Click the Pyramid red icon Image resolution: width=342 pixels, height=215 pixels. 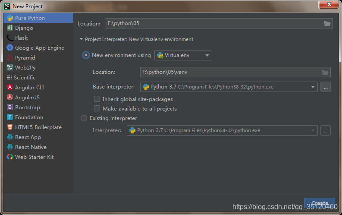tap(10, 57)
